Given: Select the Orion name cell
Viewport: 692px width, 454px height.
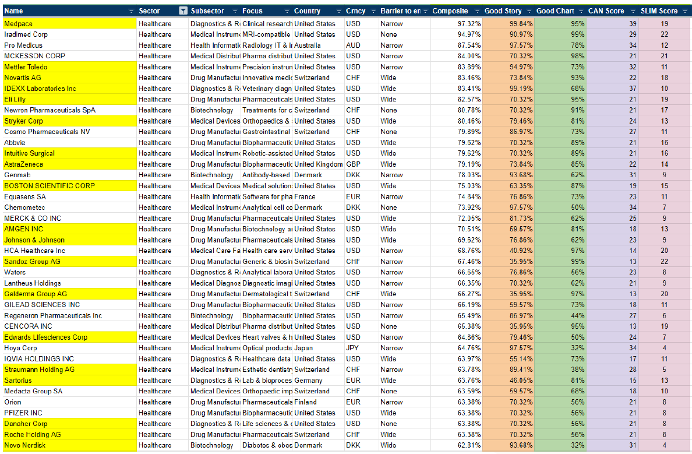Looking at the screenshot, I should coord(70,402).
